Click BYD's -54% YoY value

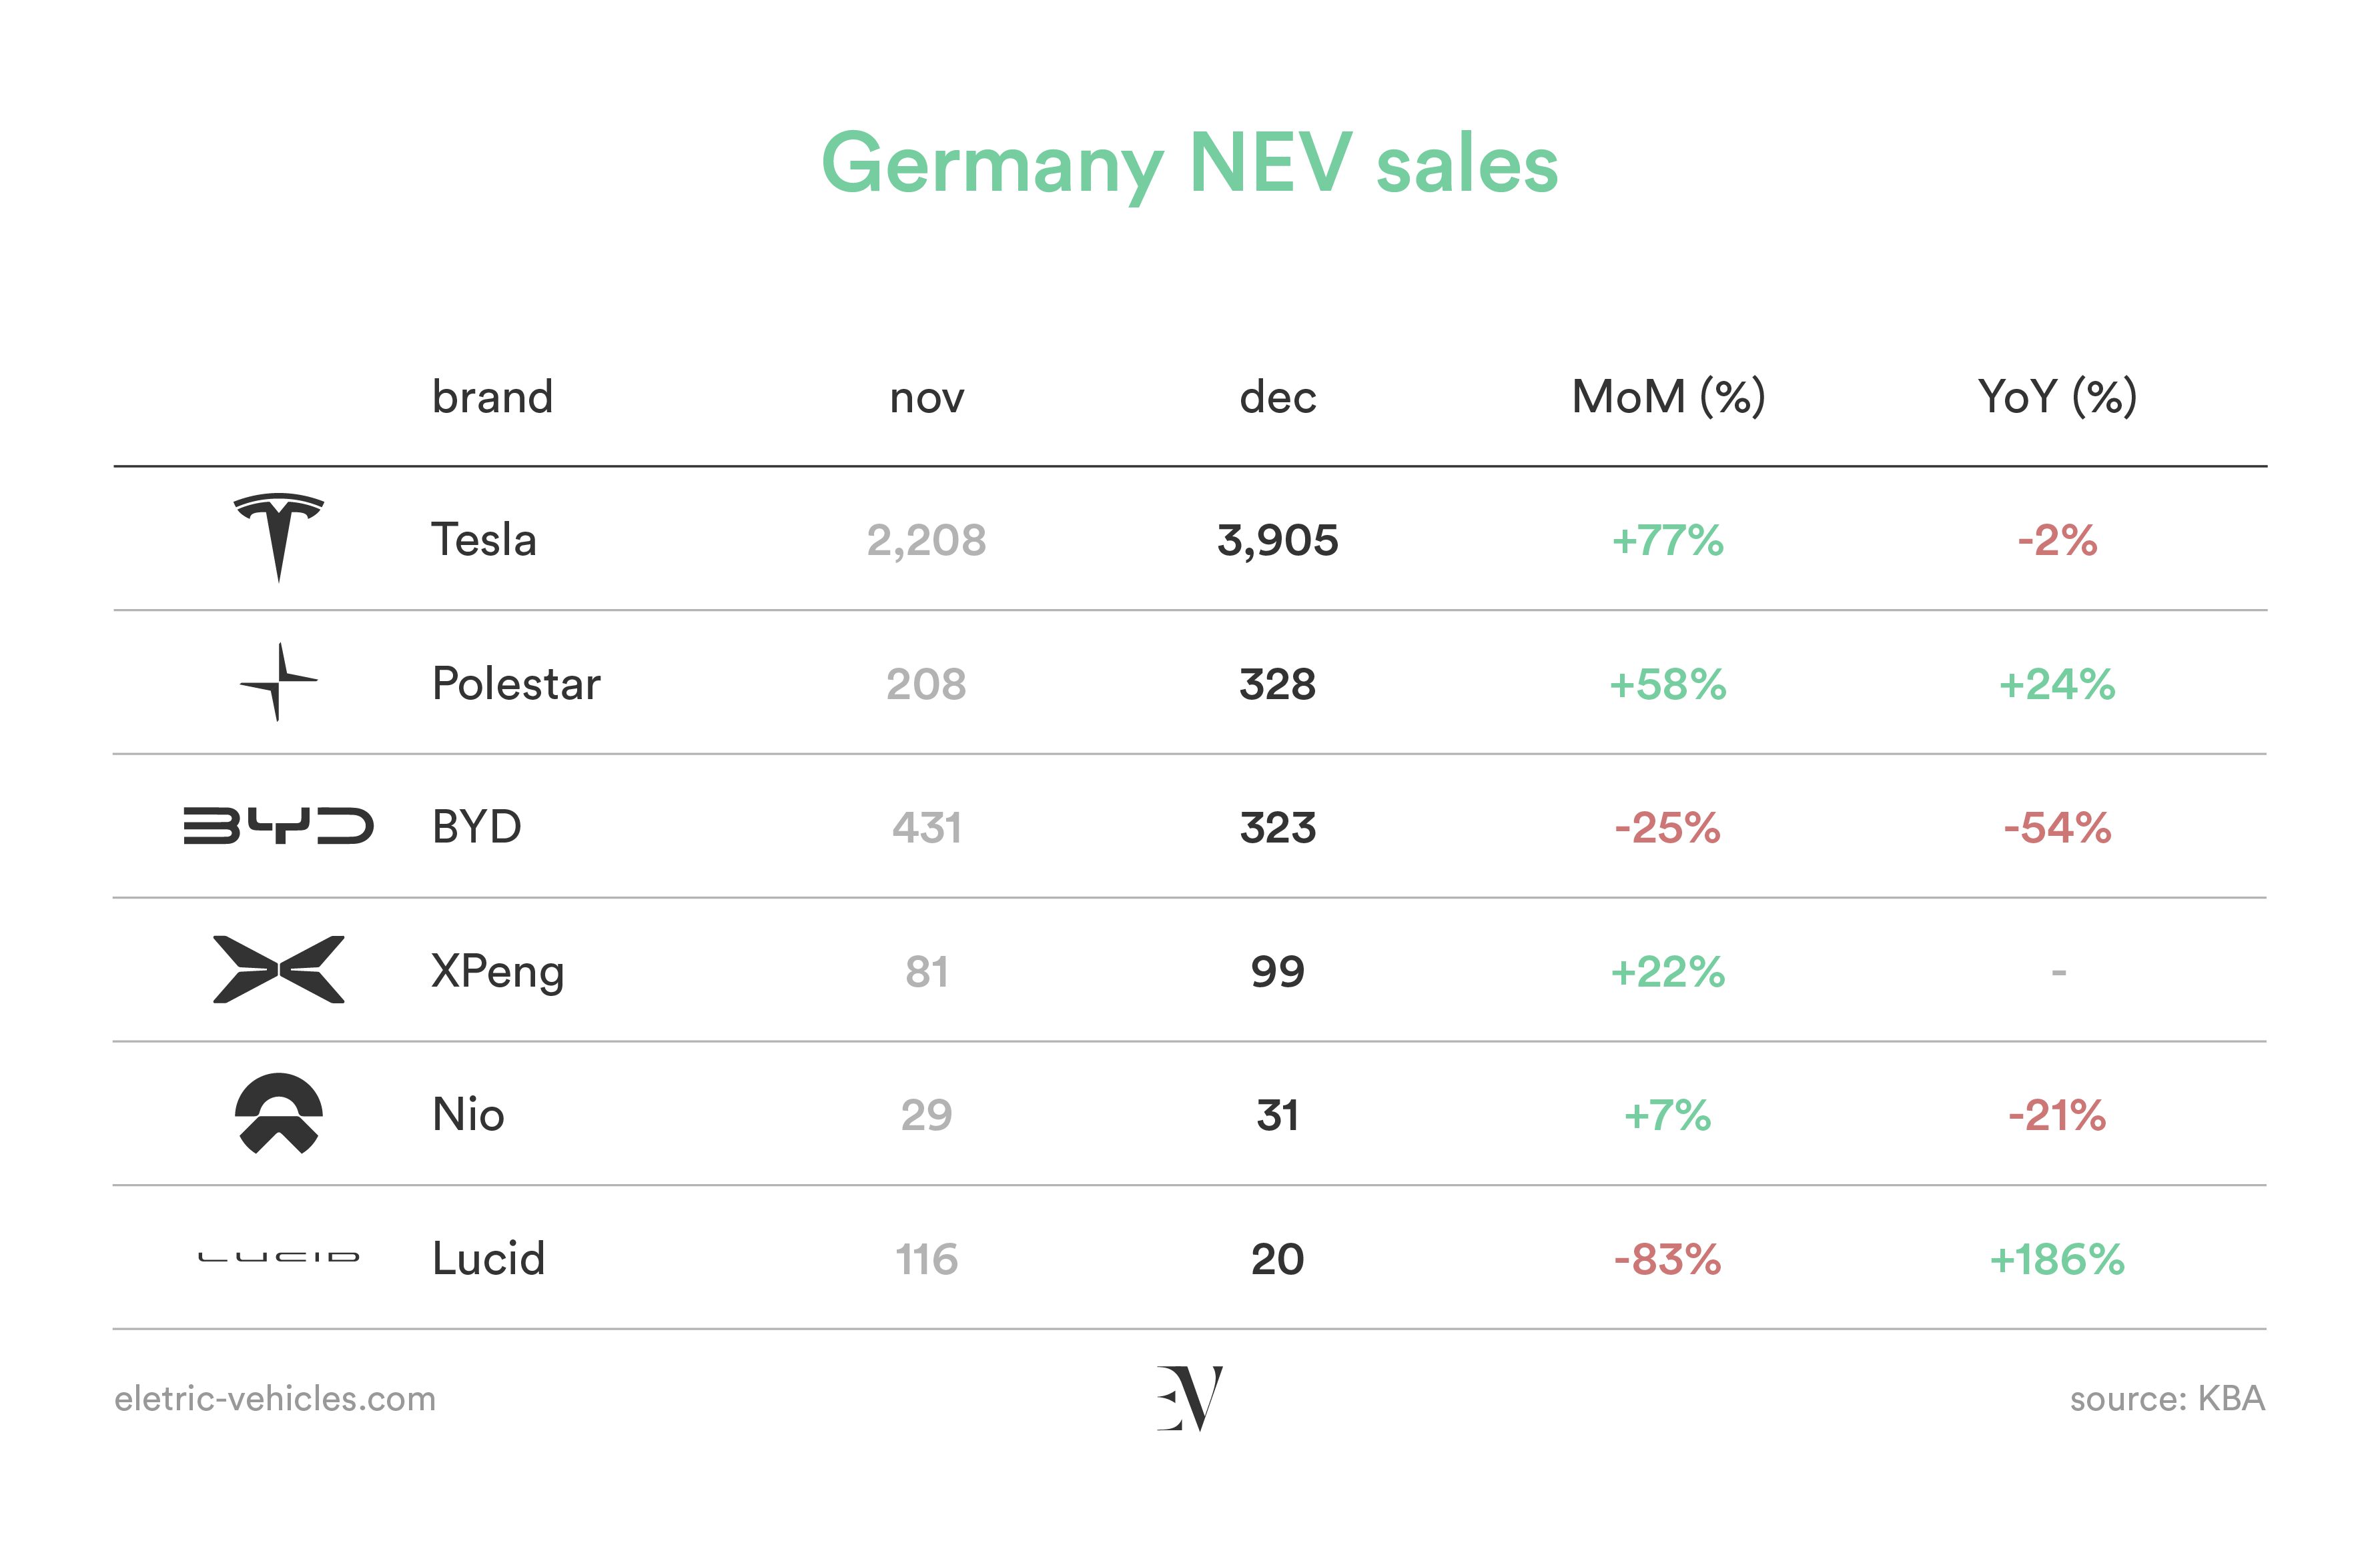coord(2057,828)
